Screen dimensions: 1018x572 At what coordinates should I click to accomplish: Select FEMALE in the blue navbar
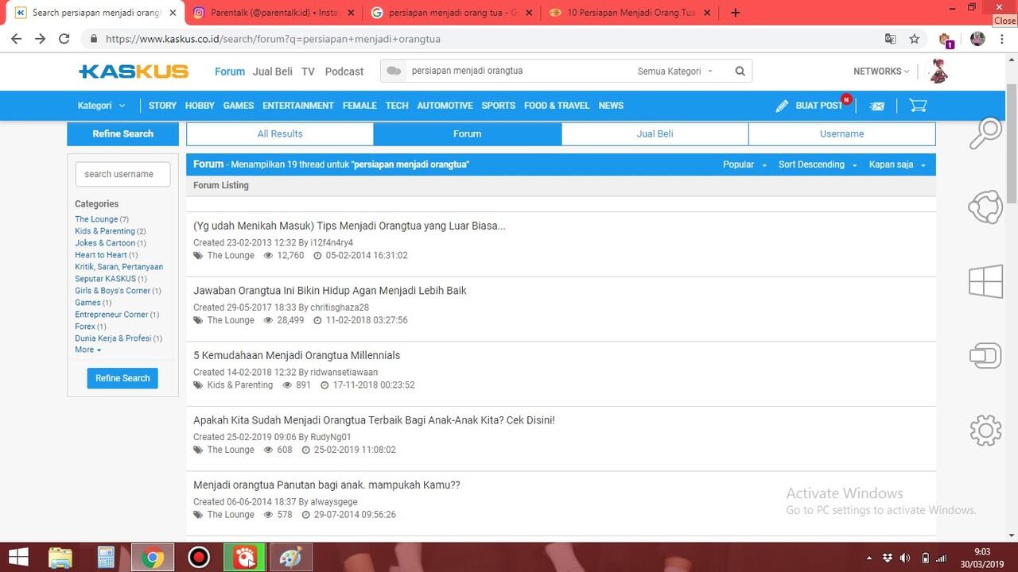pyautogui.click(x=359, y=106)
